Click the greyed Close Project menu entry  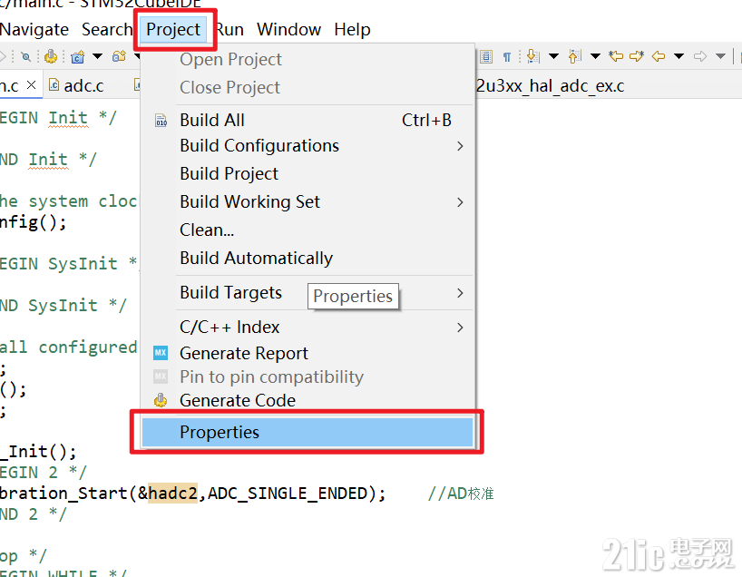point(308,88)
